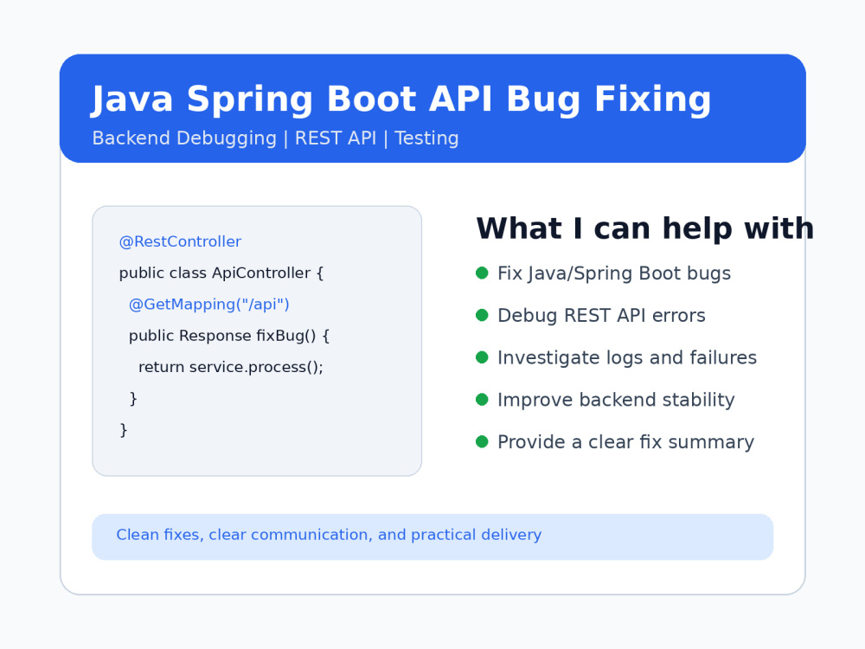
Task: Click the 'Debug REST API errors' item
Action: click(601, 316)
